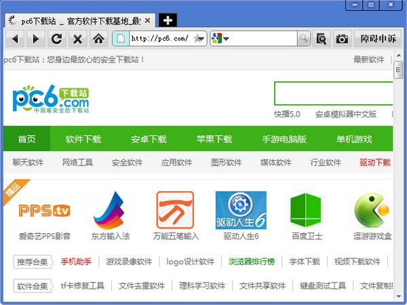This screenshot has width=407, height=305.
Task: Select the 手游电脑版 navigation tab
Action: tap(284, 139)
